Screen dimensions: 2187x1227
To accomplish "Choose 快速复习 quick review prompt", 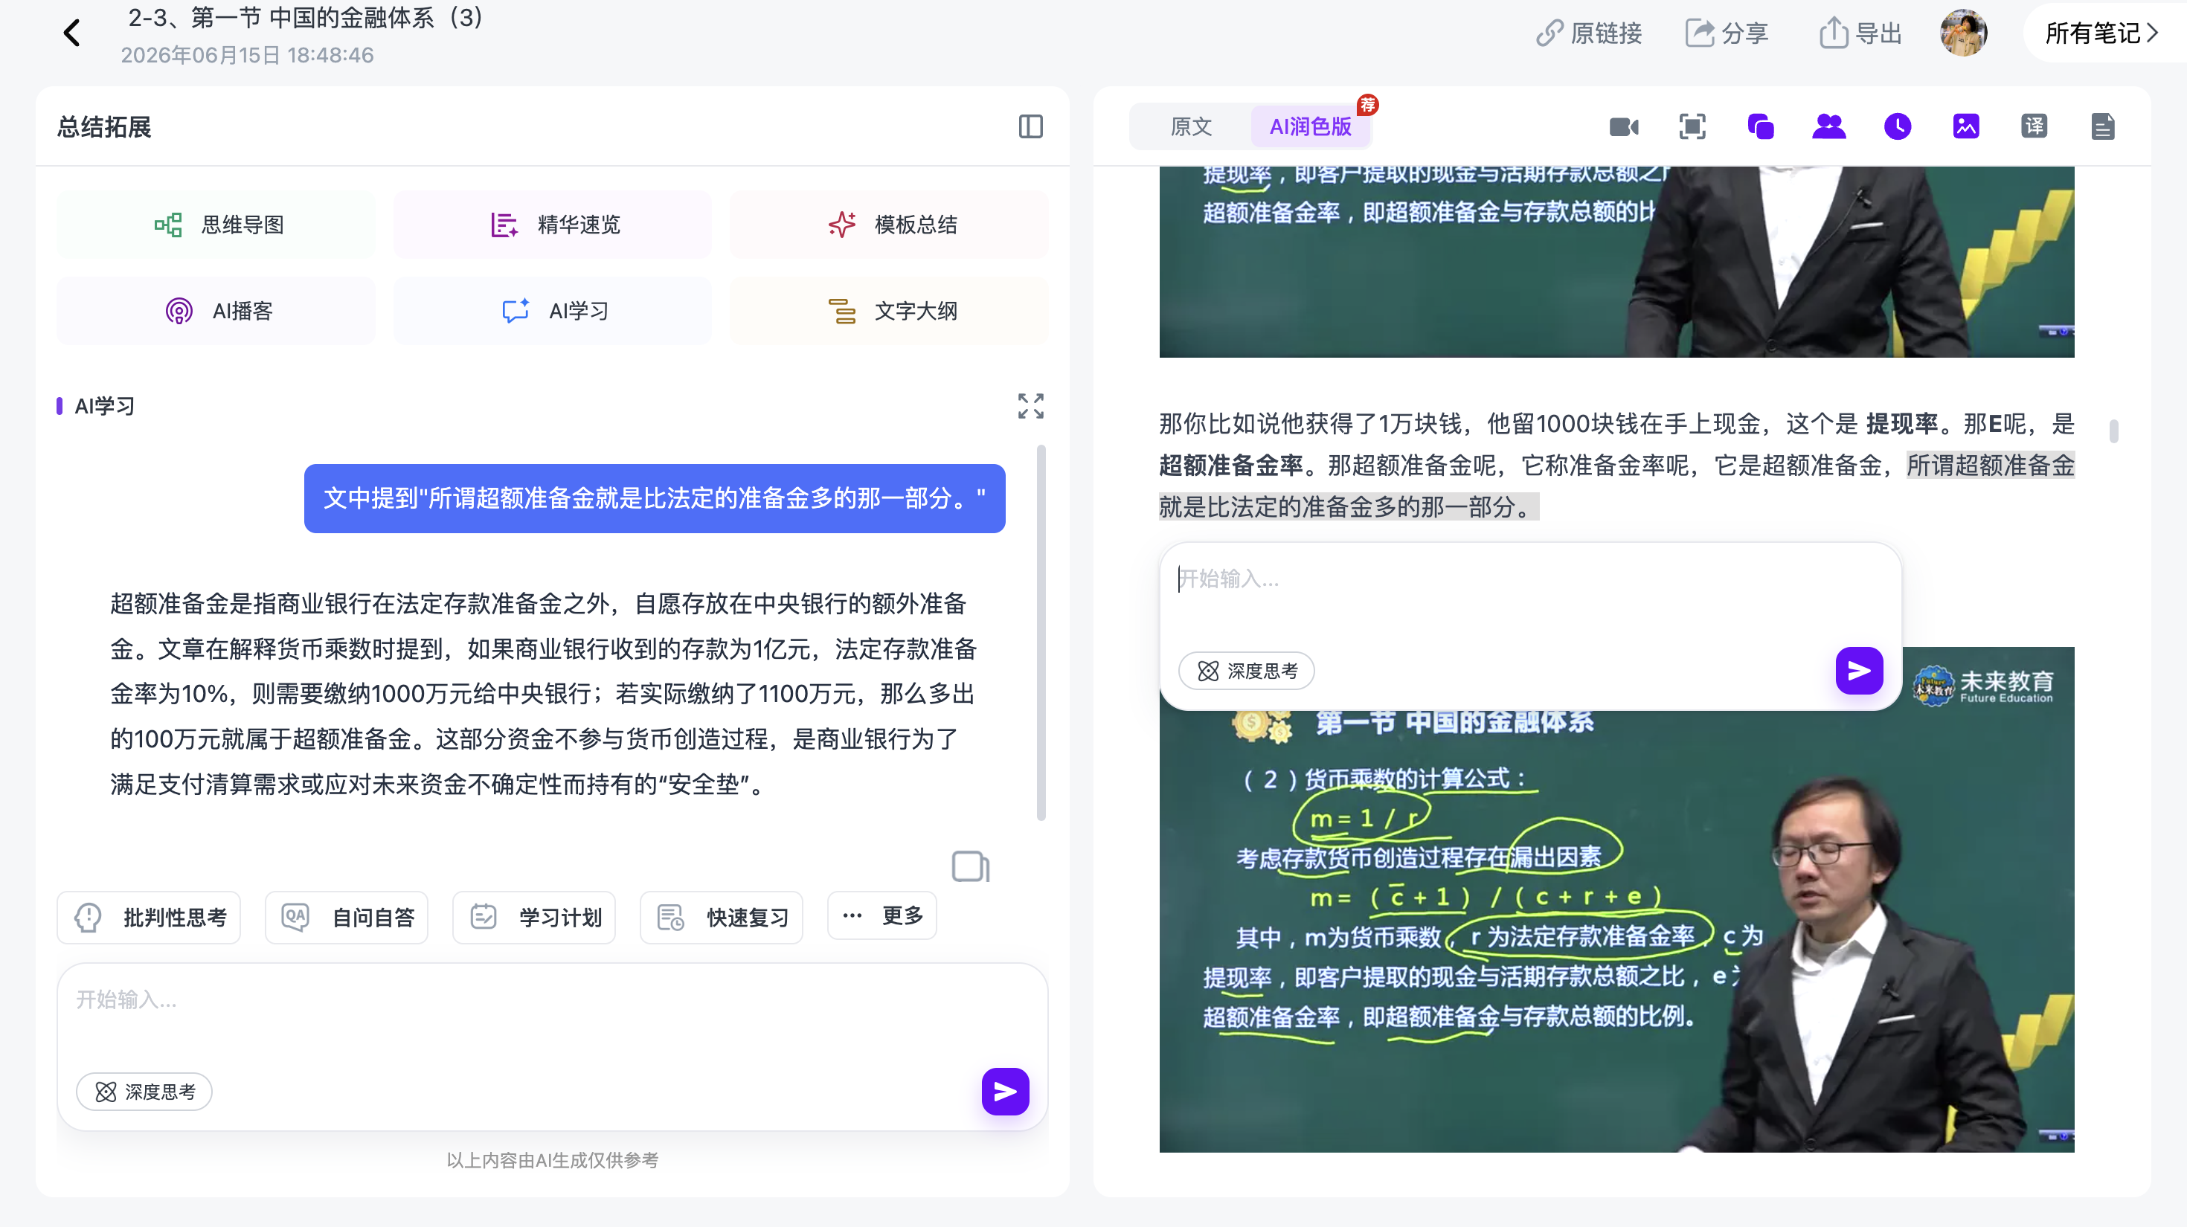I will [722, 918].
